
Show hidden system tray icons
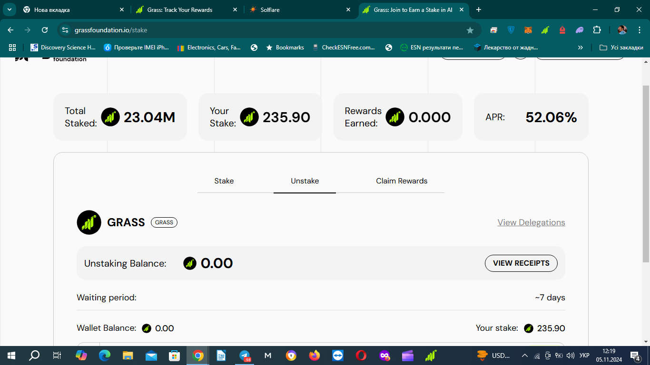[x=525, y=355]
